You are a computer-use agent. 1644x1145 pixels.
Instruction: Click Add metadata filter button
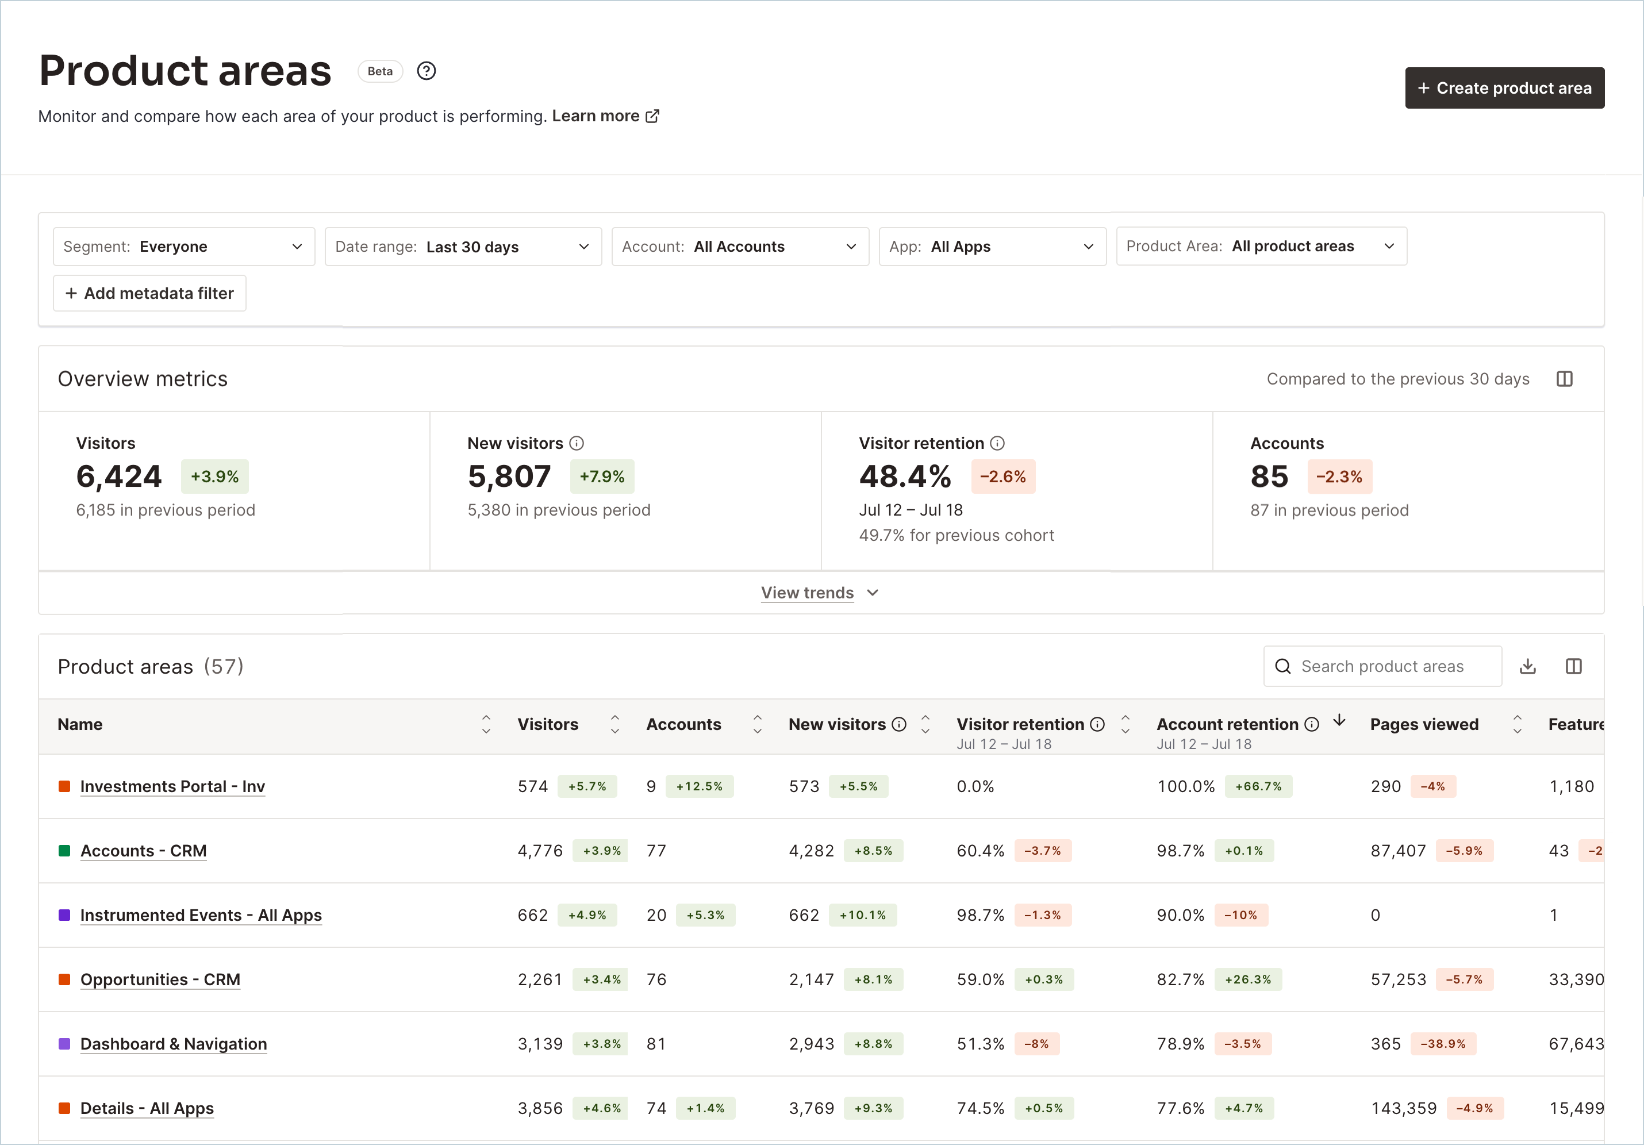tap(149, 294)
